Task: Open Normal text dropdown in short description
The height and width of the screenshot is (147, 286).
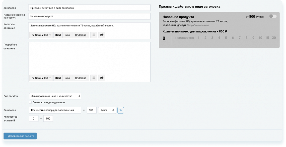Action: click(41, 35)
